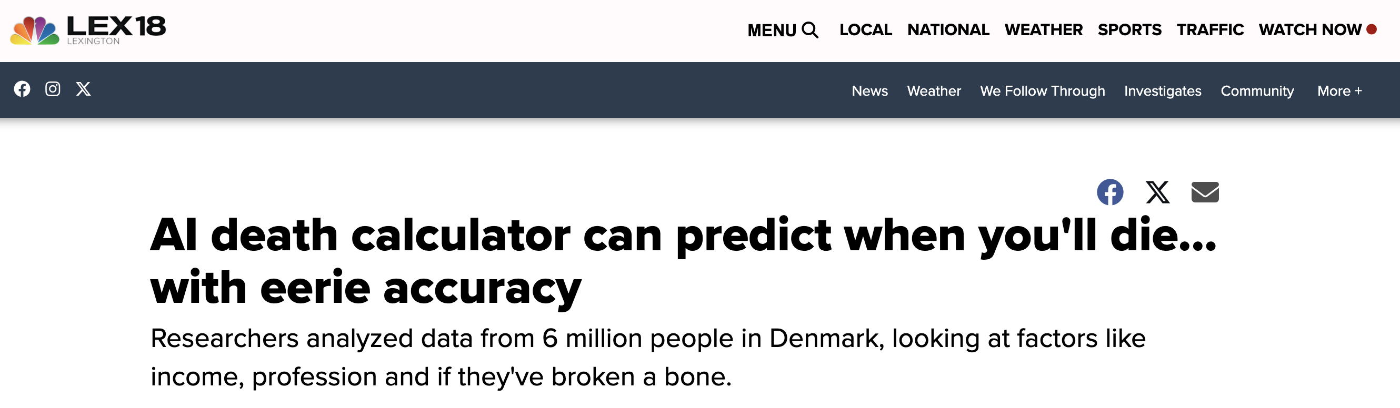Select WEATHER in the top navigation
The width and height of the screenshot is (1400, 408).
coord(1043,30)
